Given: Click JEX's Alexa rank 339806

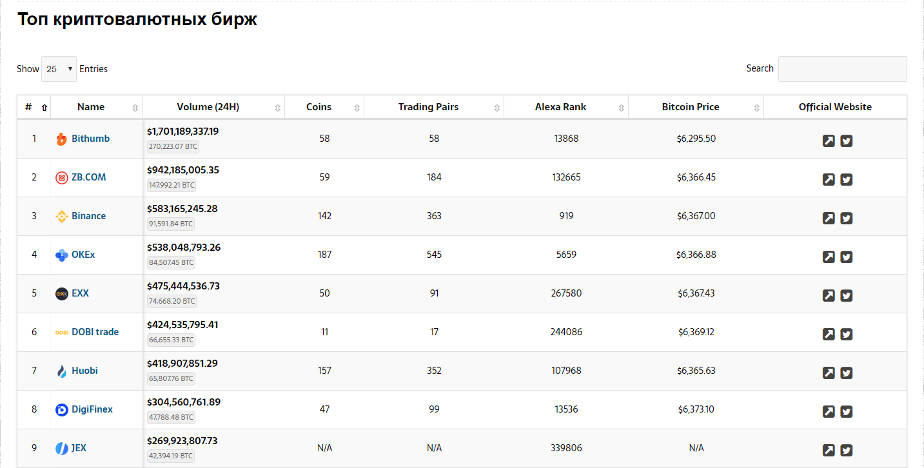Looking at the screenshot, I should pyautogui.click(x=566, y=448).
